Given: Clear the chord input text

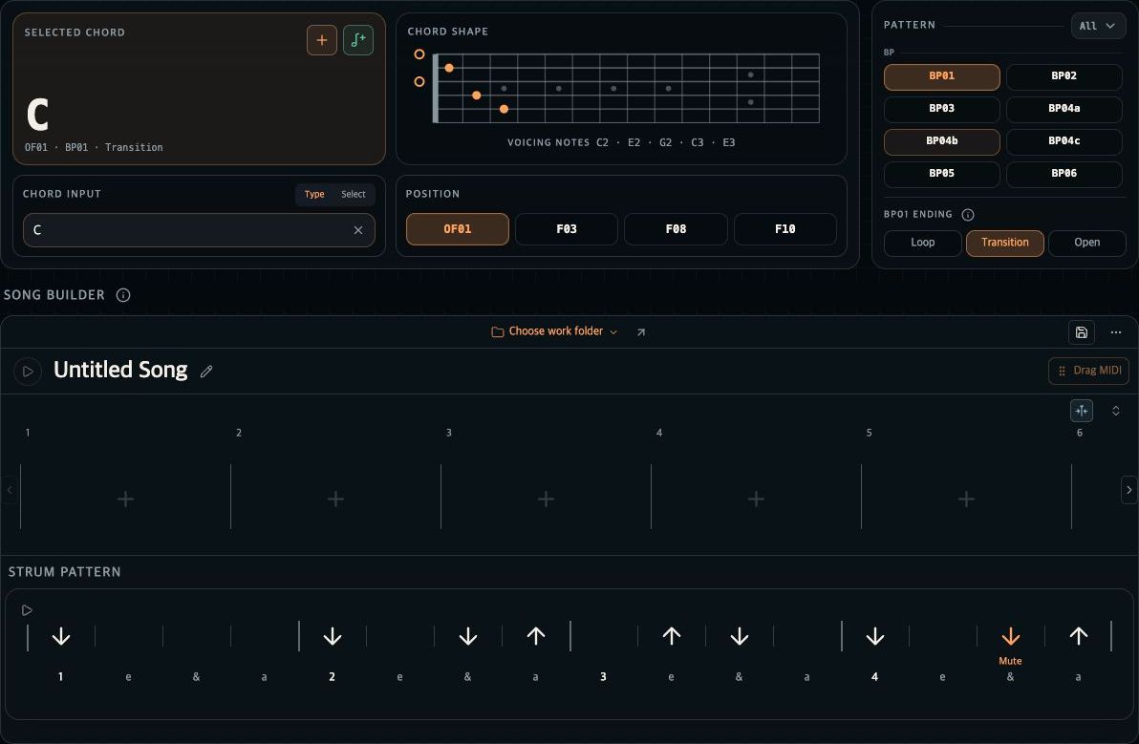Looking at the screenshot, I should coord(358,230).
